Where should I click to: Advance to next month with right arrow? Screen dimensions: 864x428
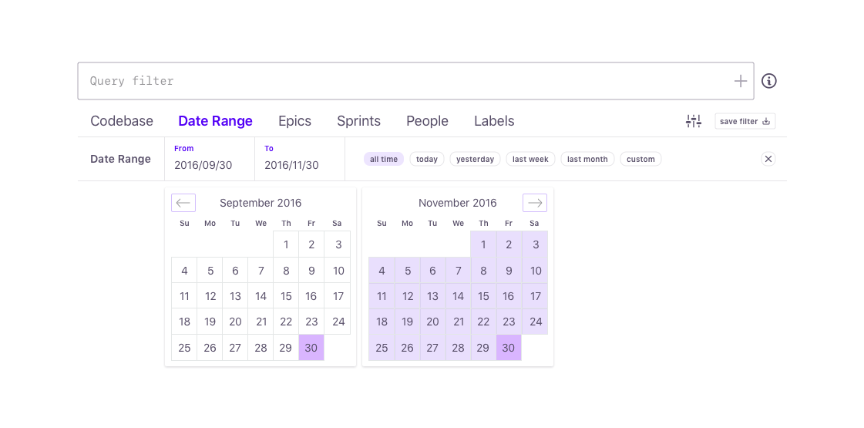[534, 203]
